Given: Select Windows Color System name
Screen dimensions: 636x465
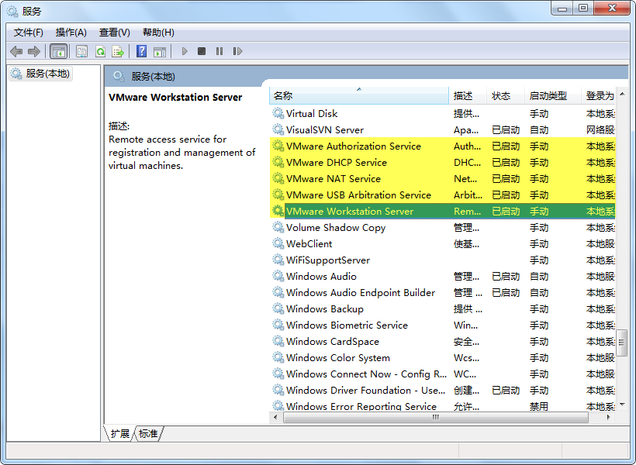Looking at the screenshot, I should click(338, 357).
